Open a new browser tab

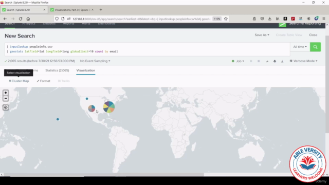point(101,10)
